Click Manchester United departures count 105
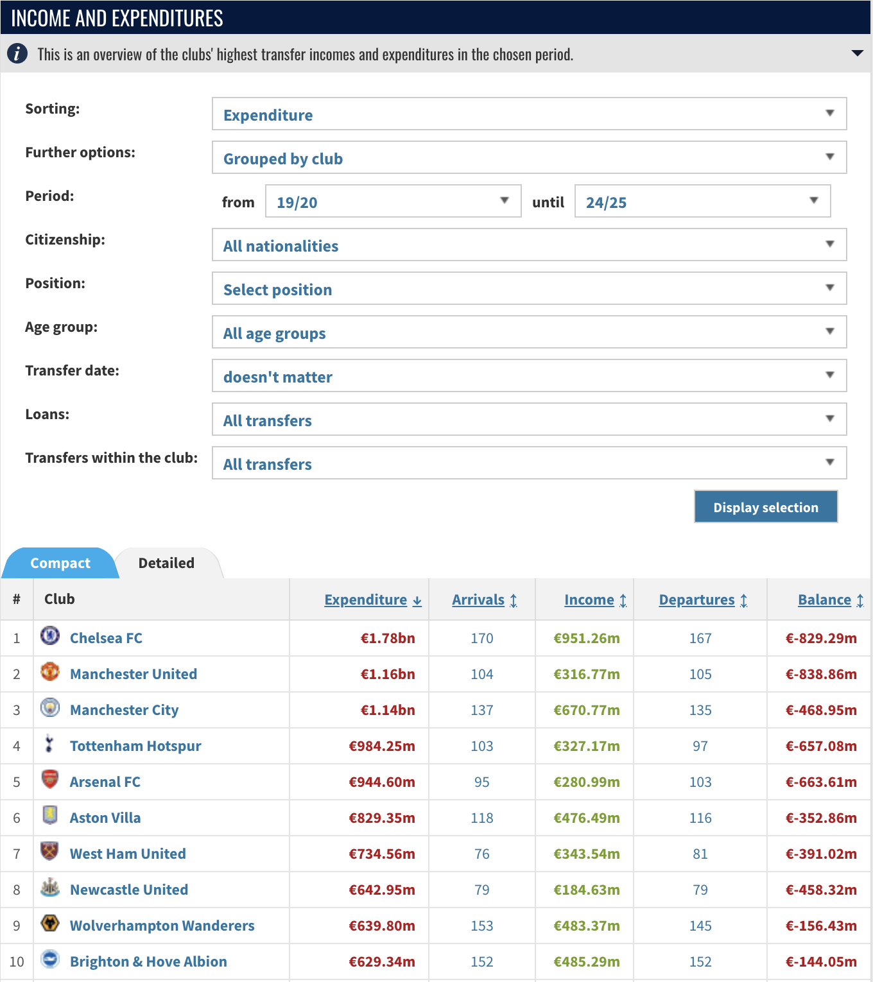Screen dimensions: 873x982 tap(700, 674)
